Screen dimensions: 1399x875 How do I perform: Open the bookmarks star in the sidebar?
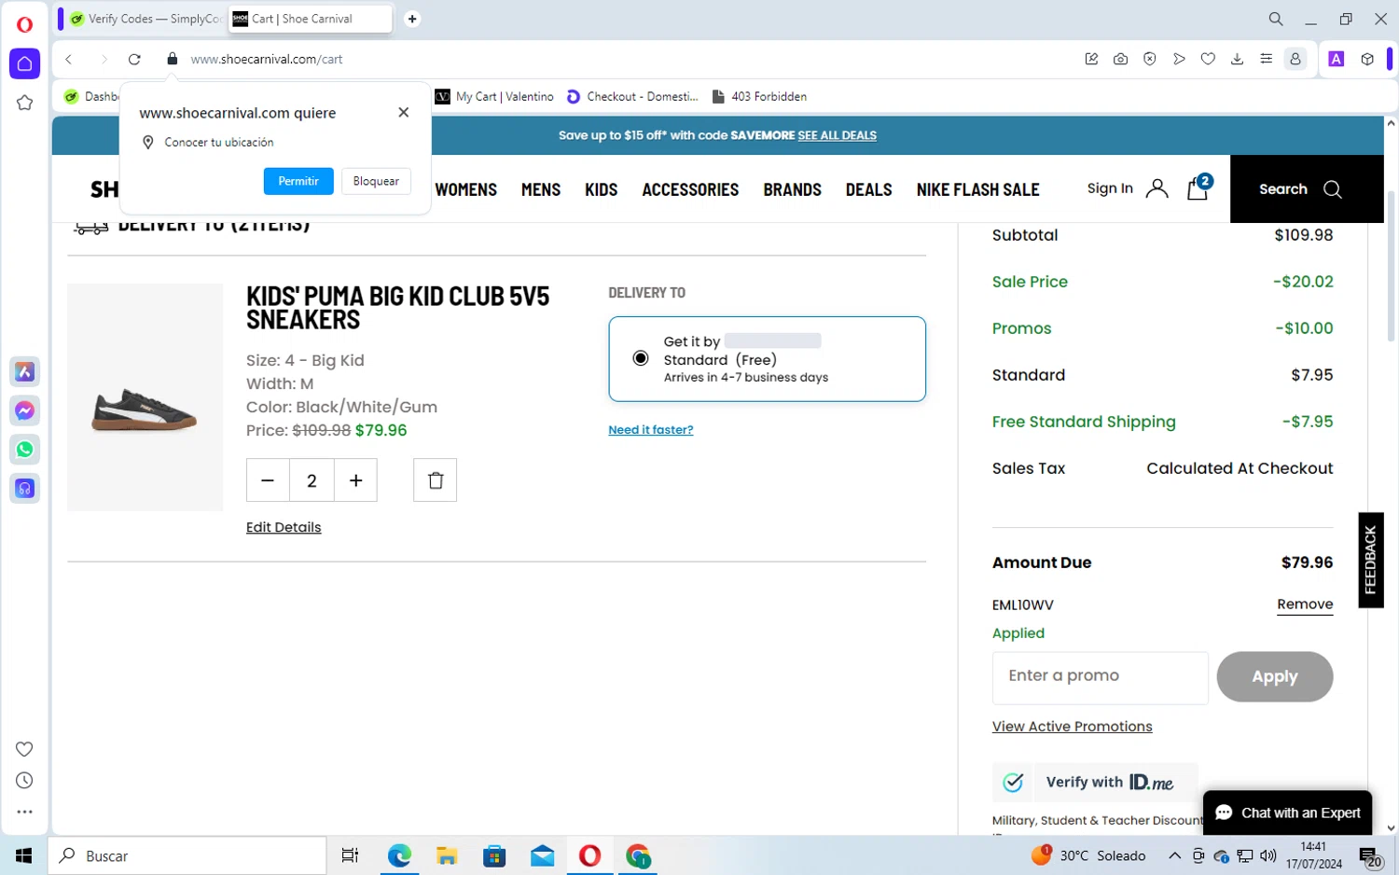[24, 103]
